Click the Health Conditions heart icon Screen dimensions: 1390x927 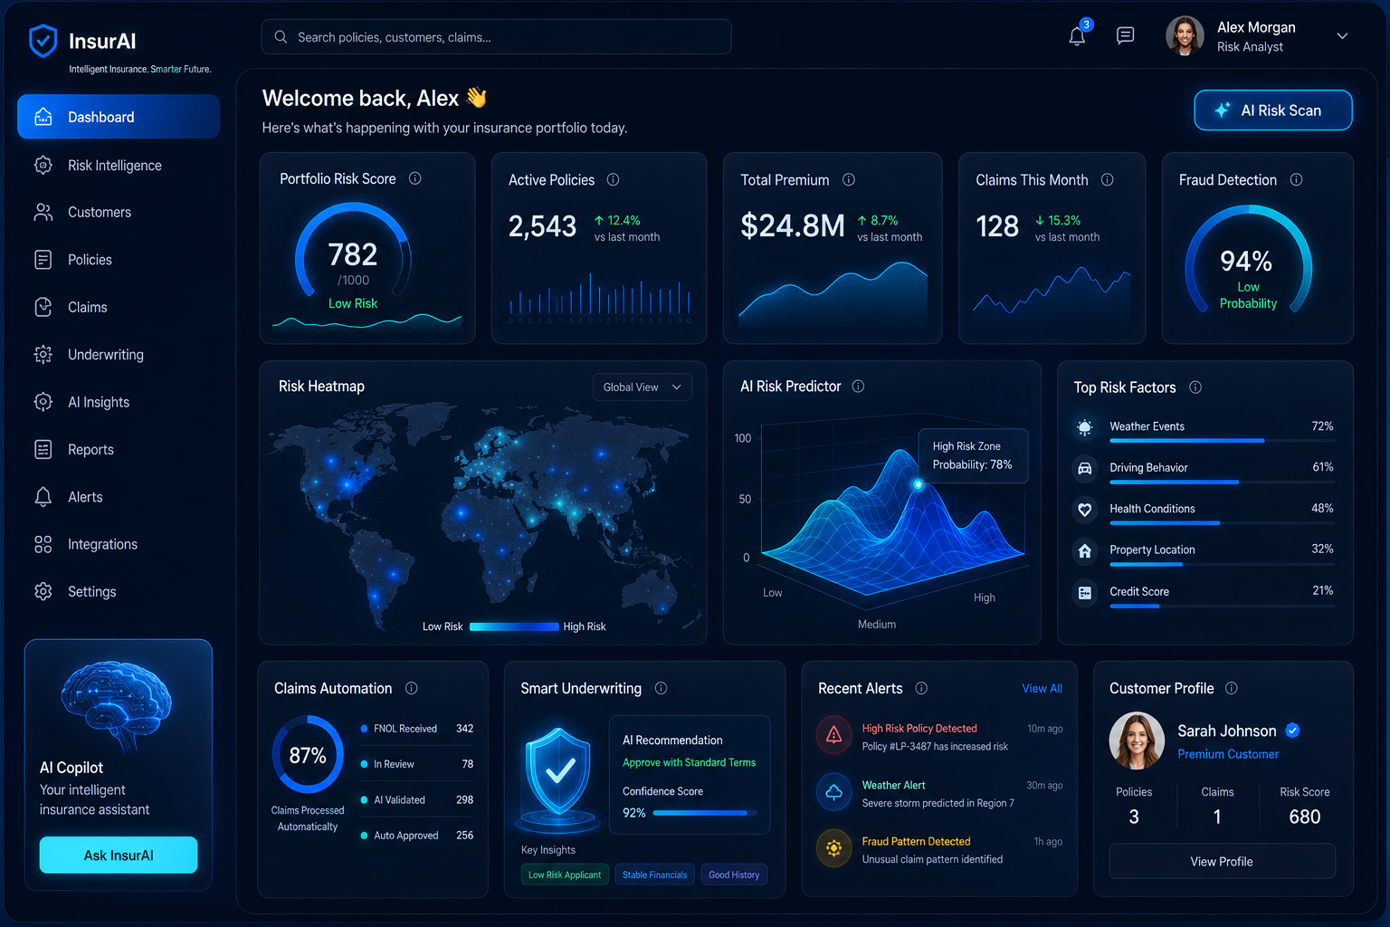tap(1084, 510)
